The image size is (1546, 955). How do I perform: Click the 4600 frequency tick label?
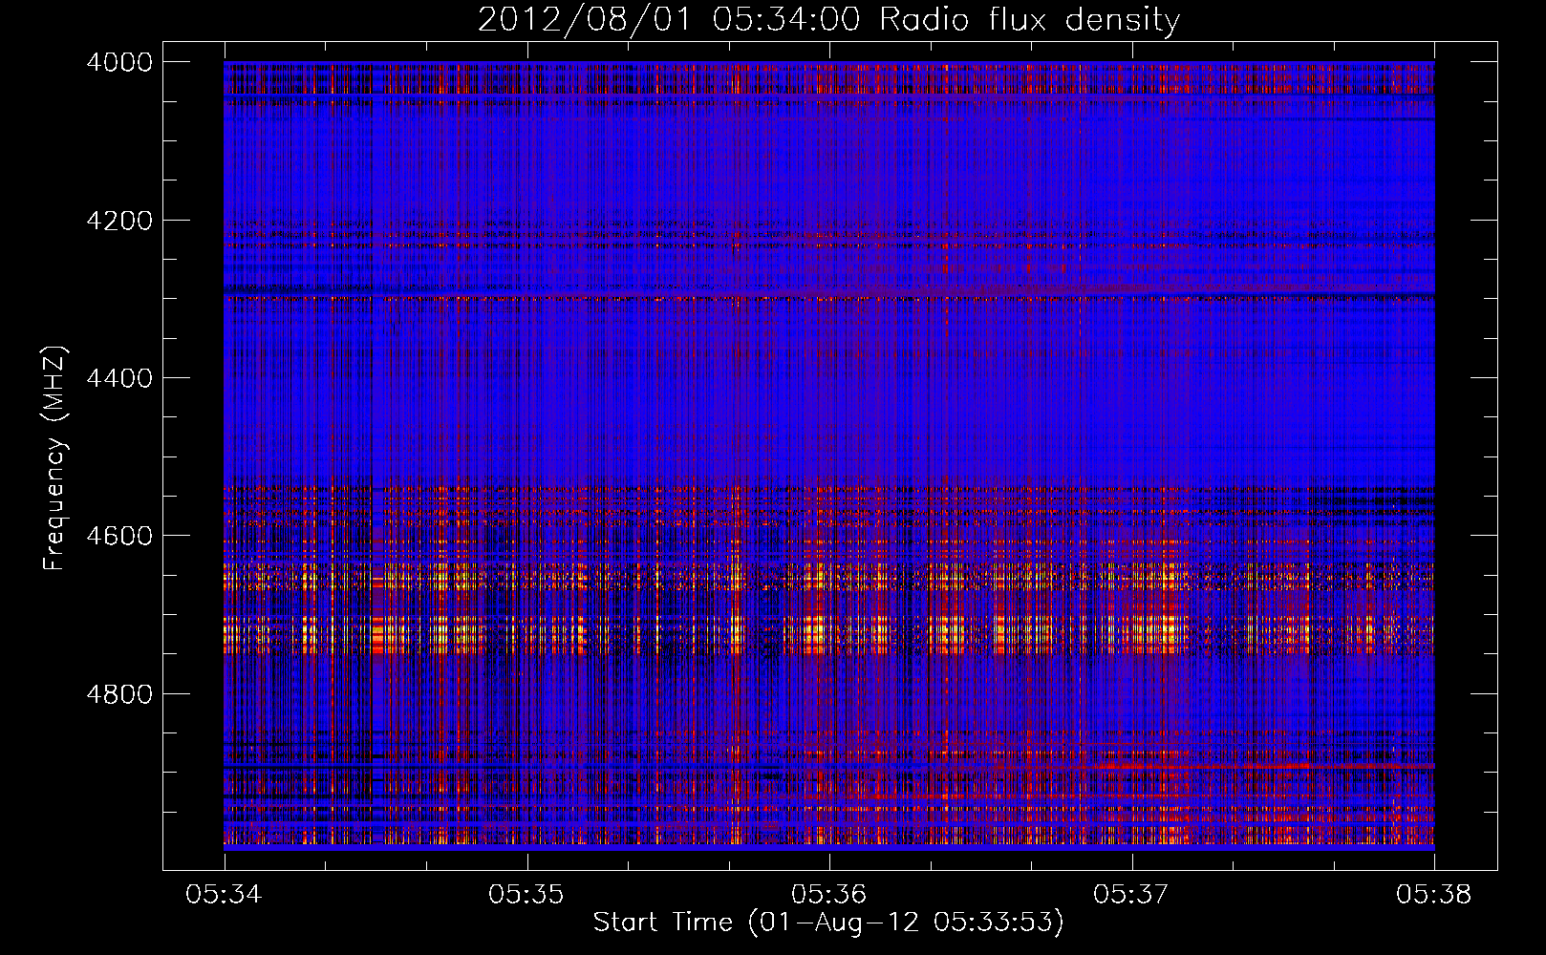pos(119,536)
